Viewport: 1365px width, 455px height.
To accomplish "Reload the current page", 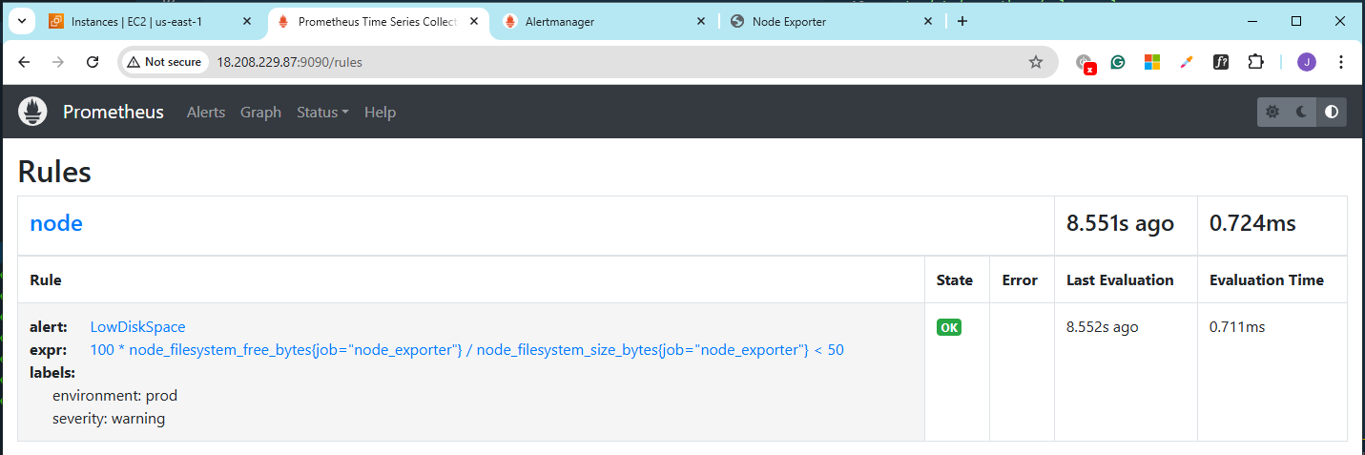I will (93, 62).
